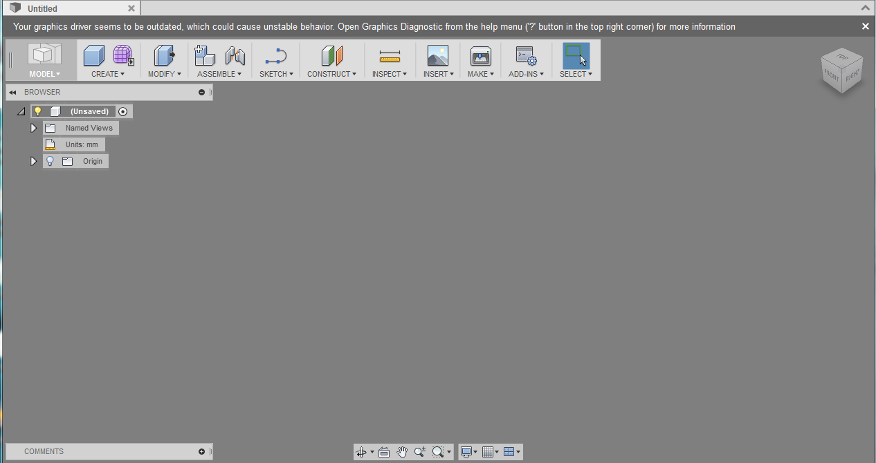This screenshot has height=463, width=876.
Task: Click the Scripts and Add-Ins icon
Action: click(526, 55)
